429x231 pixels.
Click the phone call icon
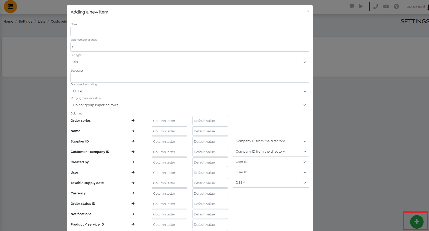point(376,6)
